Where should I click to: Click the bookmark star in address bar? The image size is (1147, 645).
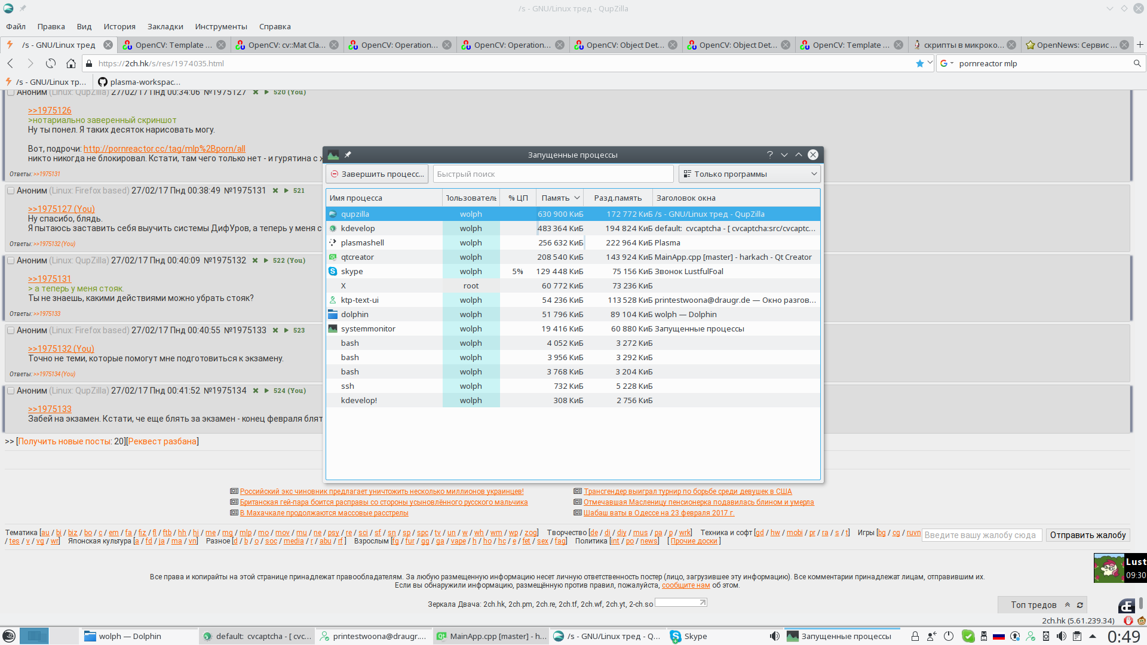pyautogui.click(x=920, y=63)
